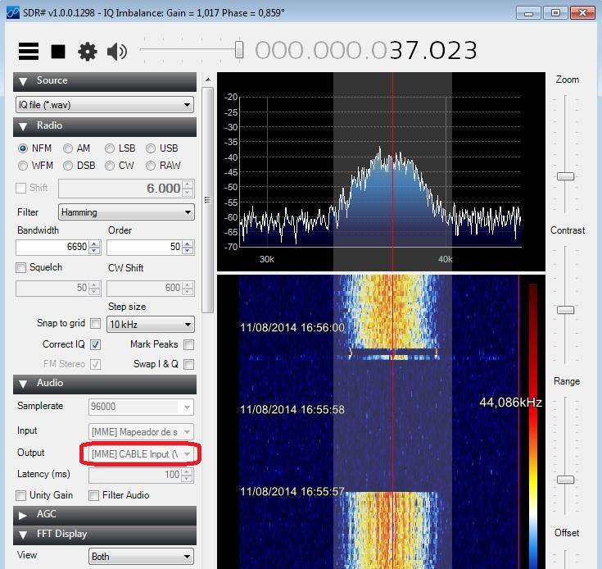Image resolution: width=602 pixels, height=569 pixels.
Task: Enable the Squelch checkbox
Action: [x=21, y=268]
